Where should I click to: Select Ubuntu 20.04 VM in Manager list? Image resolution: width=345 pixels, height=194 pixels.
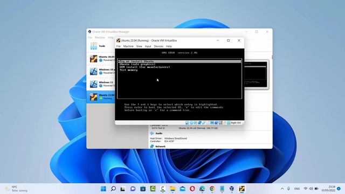(x=101, y=59)
